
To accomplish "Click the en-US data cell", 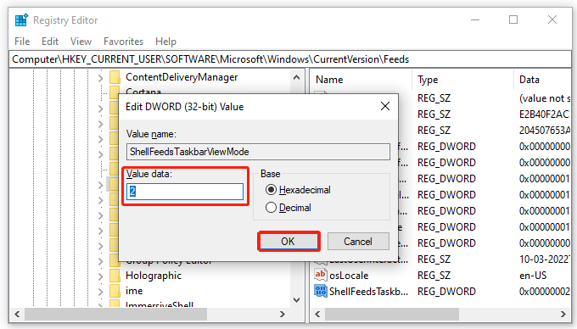I will [533, 276].
